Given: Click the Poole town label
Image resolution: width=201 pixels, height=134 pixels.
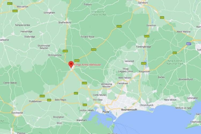Looking at the screenshot, I should point(106,112).
